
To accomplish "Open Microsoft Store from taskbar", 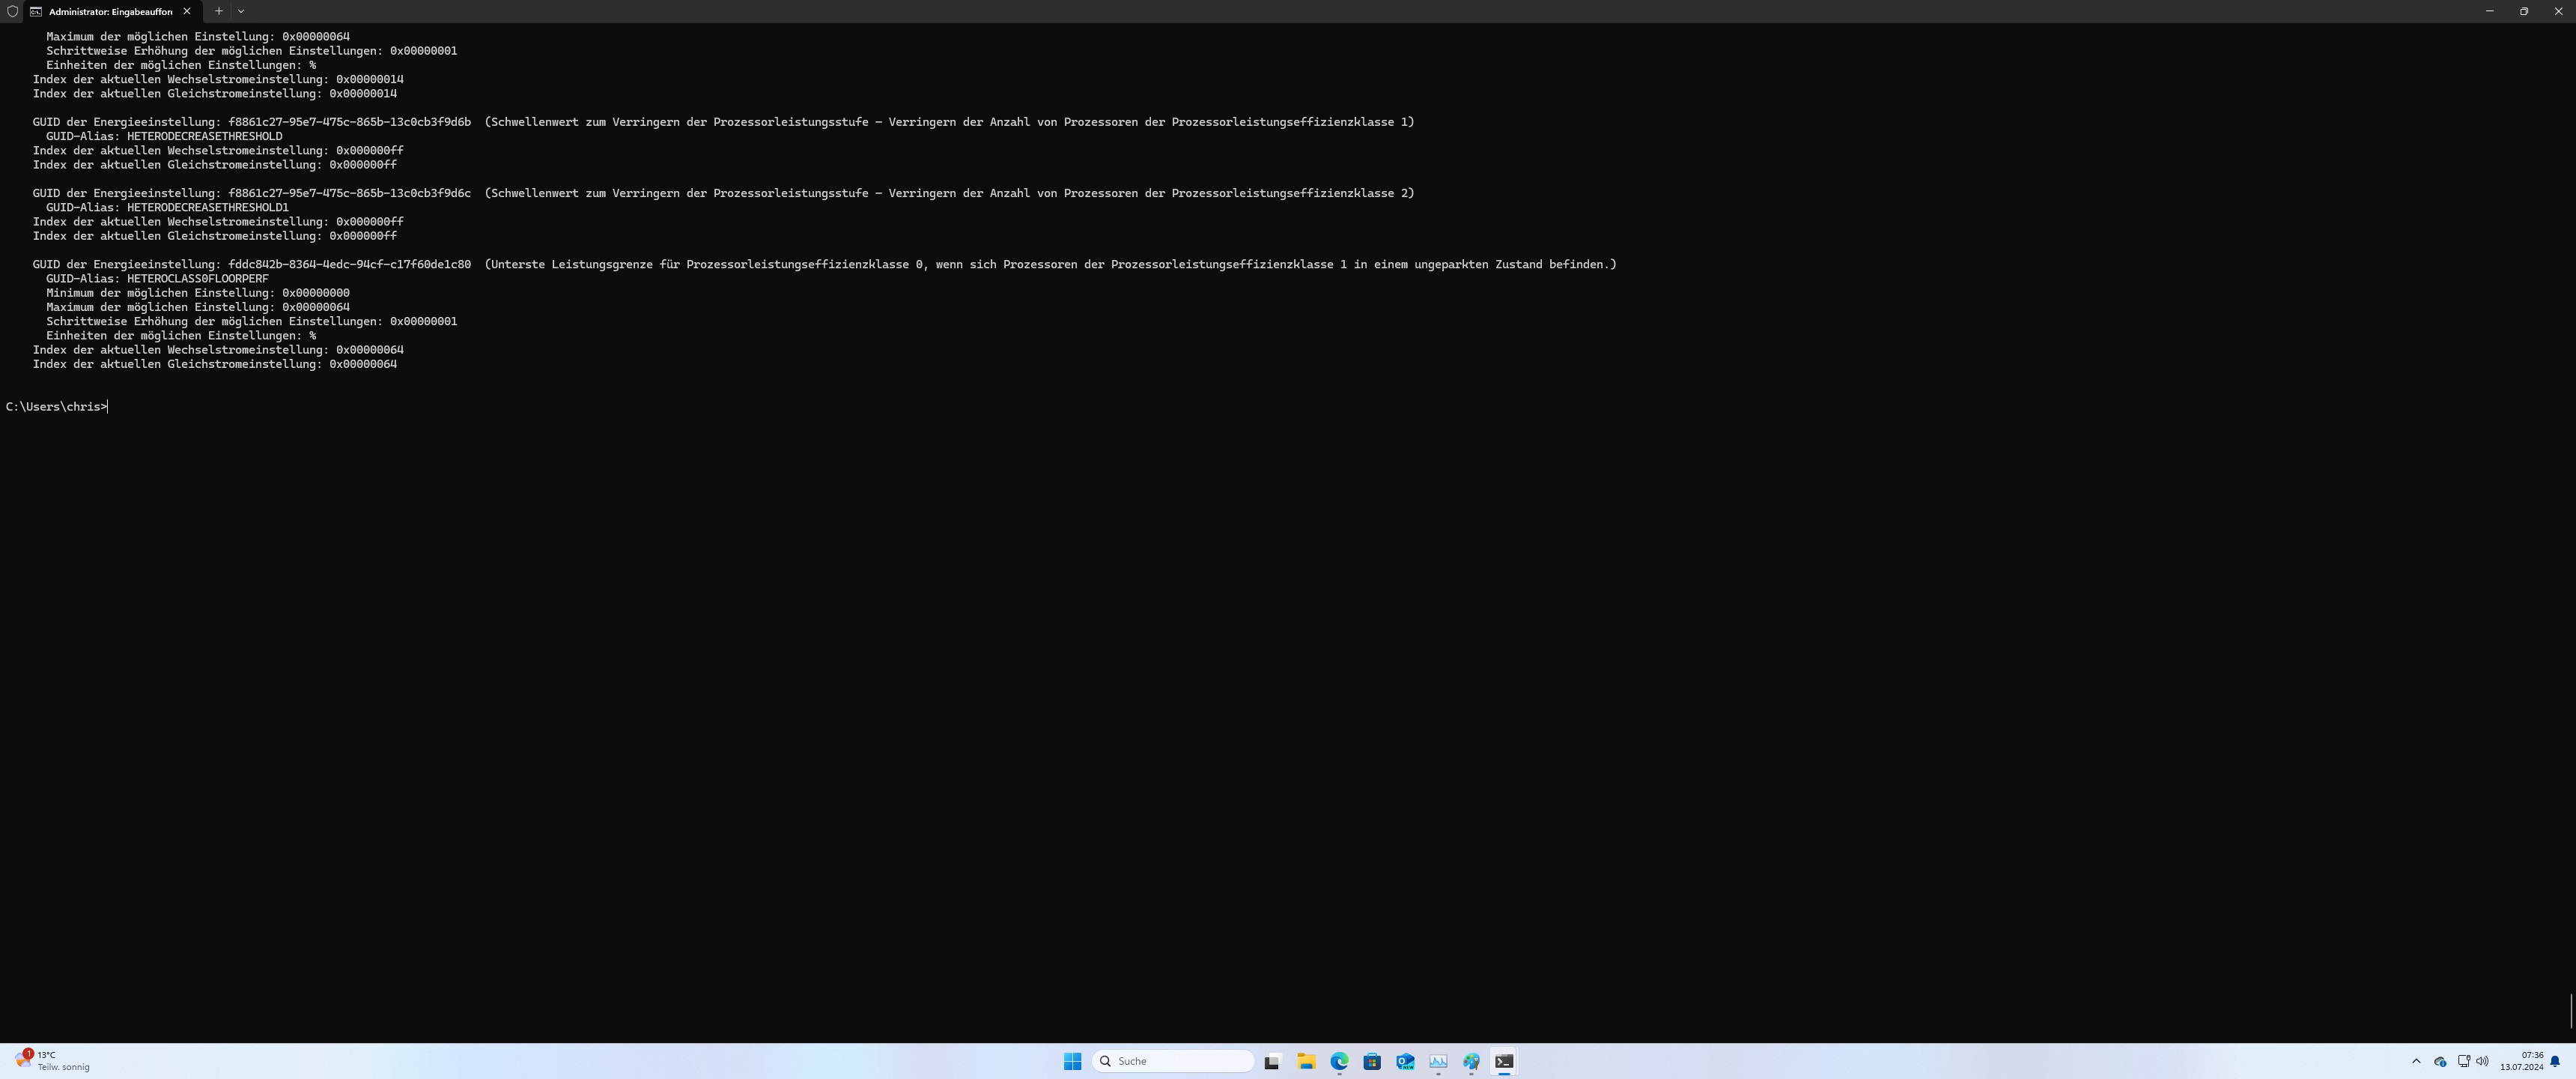I will pyautogui.click(x=1372, y=1061).
